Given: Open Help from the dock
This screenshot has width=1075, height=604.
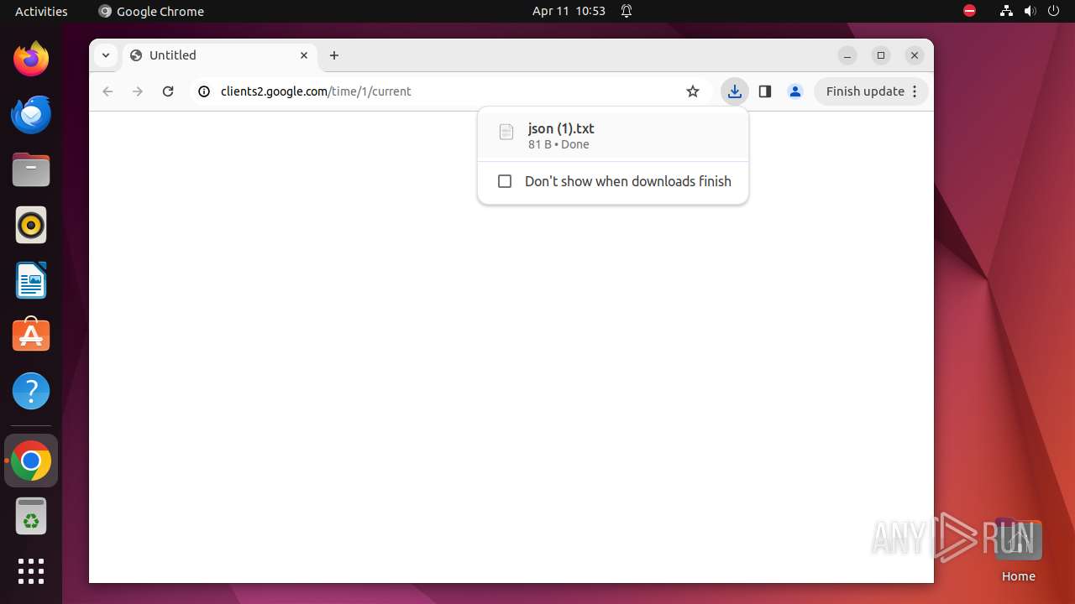Looking at the screenshot, I should coord(31,391).
